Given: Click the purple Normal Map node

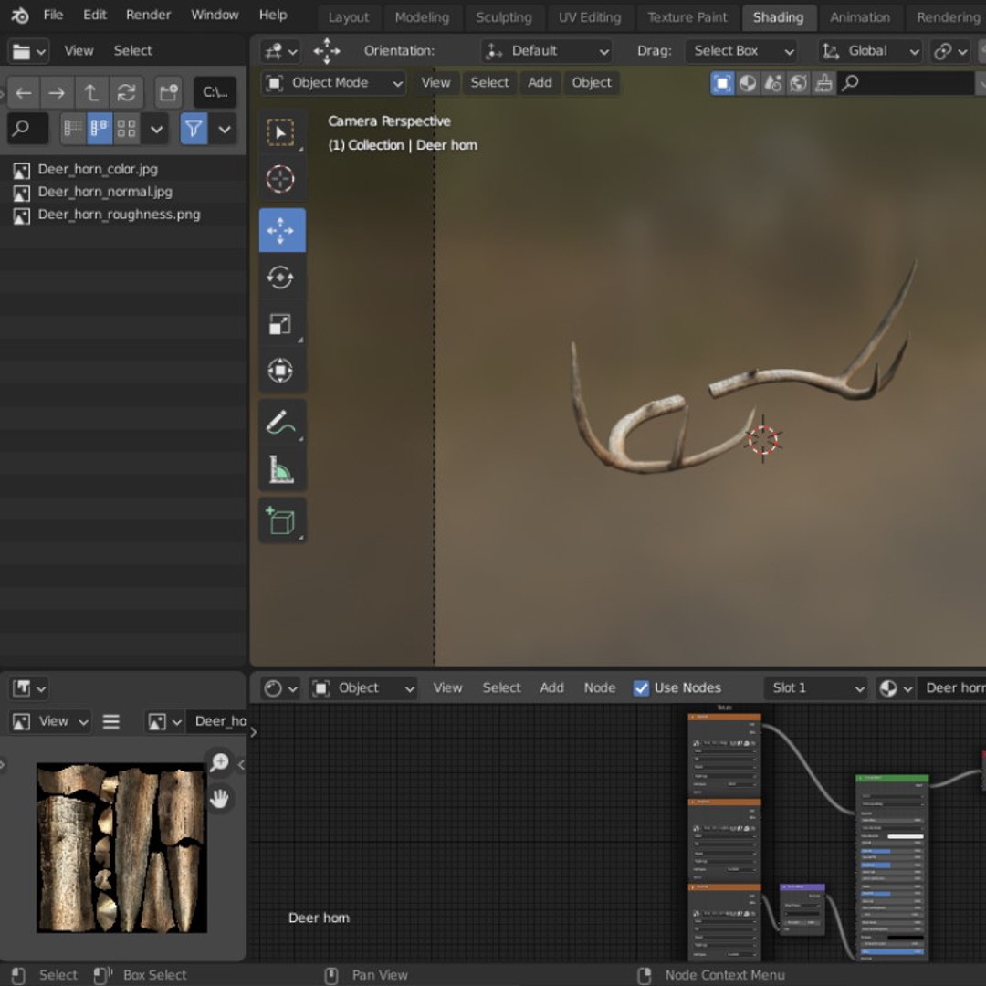Looking at the screenshot, I should tap(802, 909).
